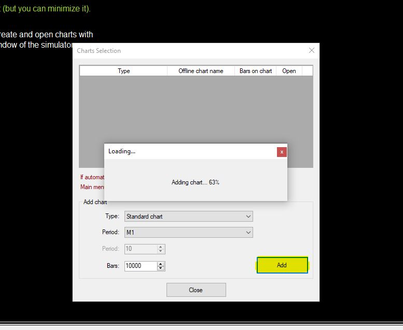Click the Loading dialog title bar
This screenshot has width=403, height=330.
pyautogui.click(x=187, y=151)
